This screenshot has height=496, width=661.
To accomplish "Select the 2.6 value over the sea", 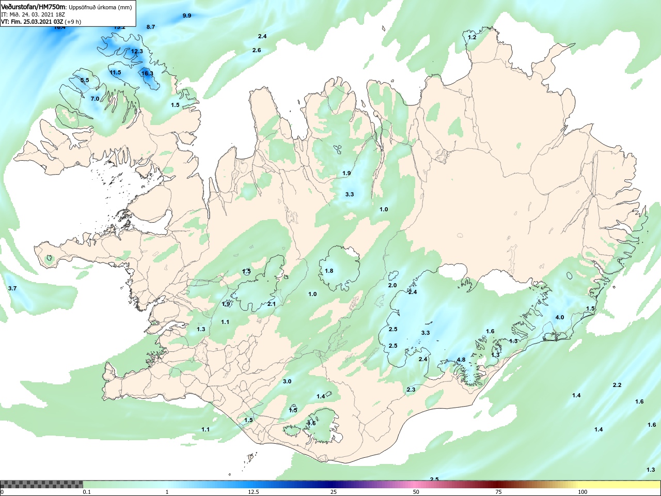I will click(257, 50).
